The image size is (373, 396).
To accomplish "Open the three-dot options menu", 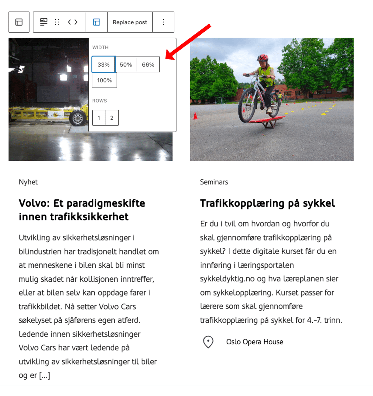I will (x=163, y=22).
